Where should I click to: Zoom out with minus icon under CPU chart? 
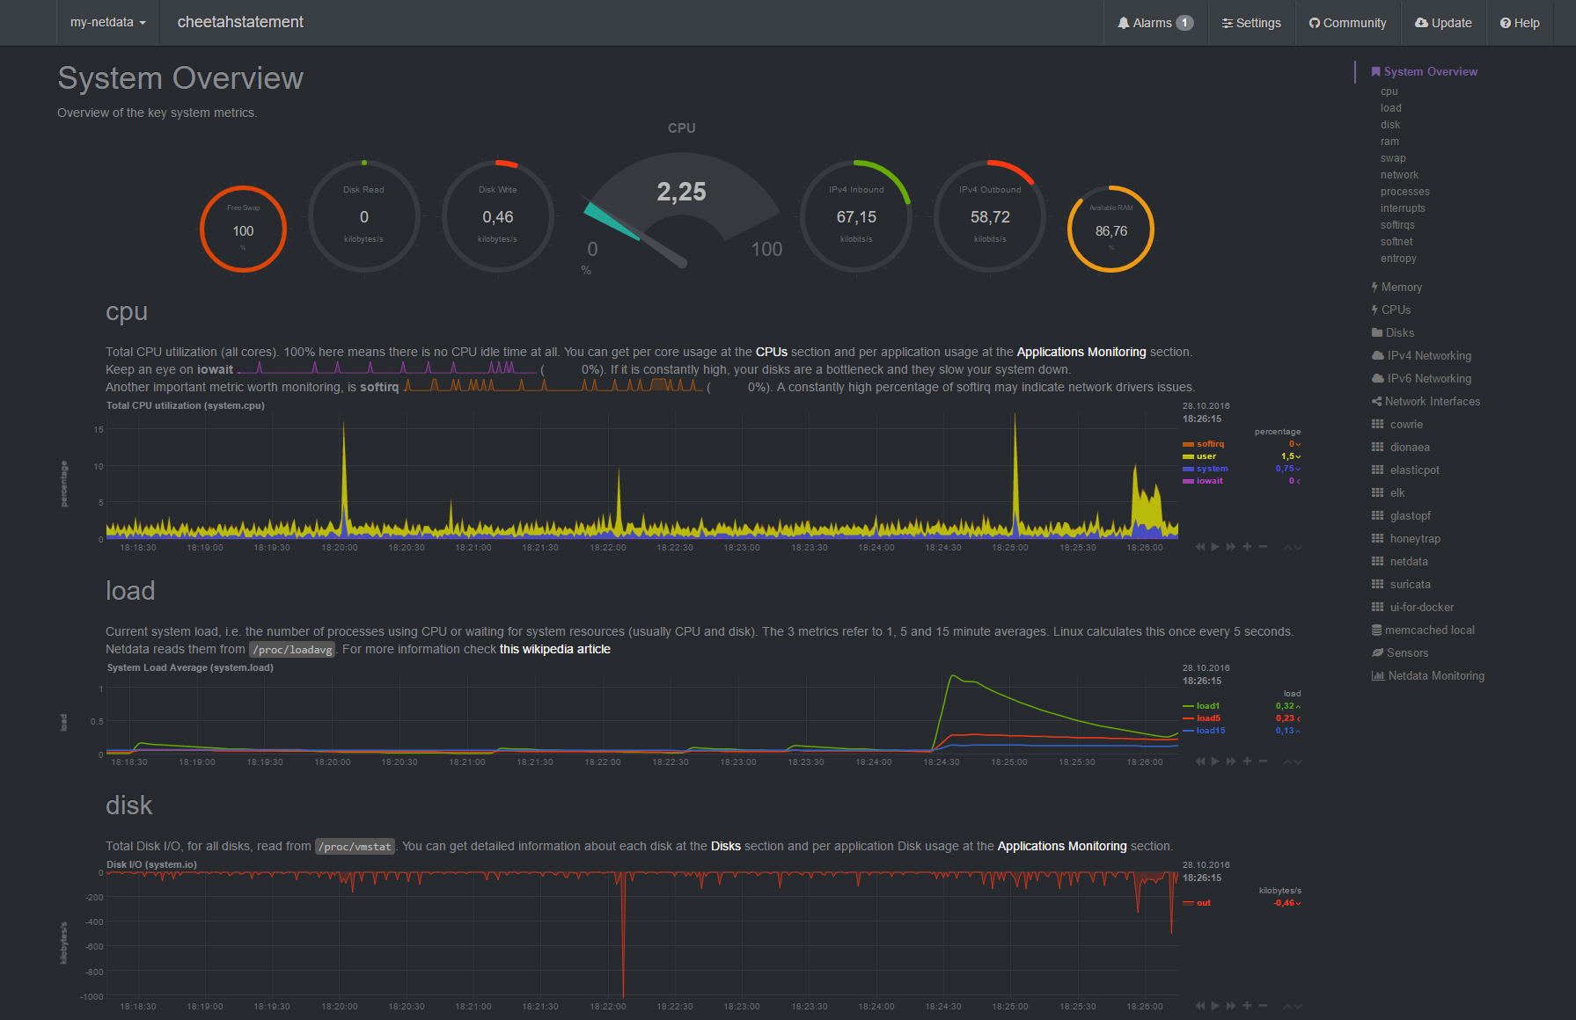tap(1263, 547)
